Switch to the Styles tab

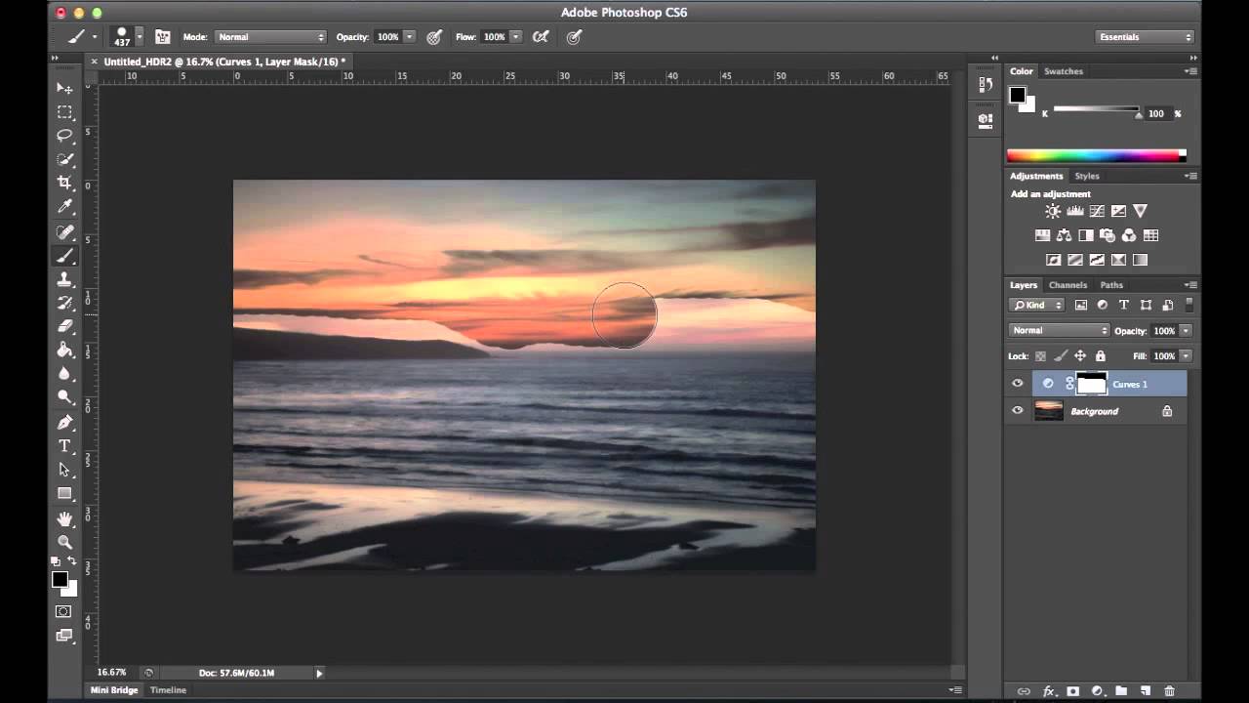pos(1087,177)
